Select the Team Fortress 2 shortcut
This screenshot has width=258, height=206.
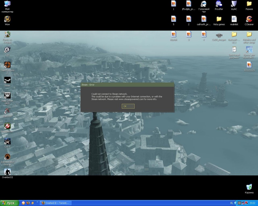[8, 68]
